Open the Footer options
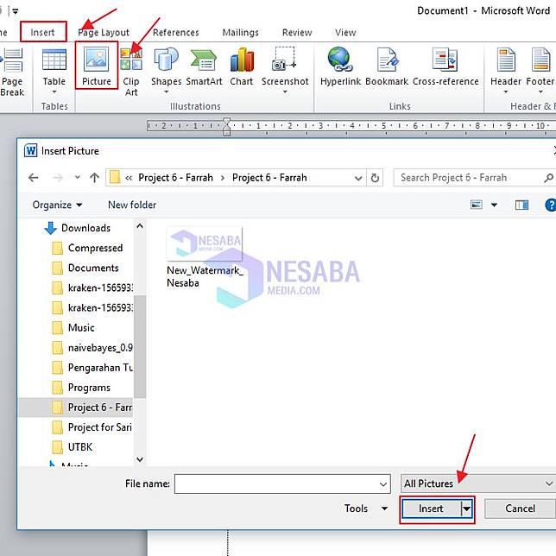 pos(540,71)
